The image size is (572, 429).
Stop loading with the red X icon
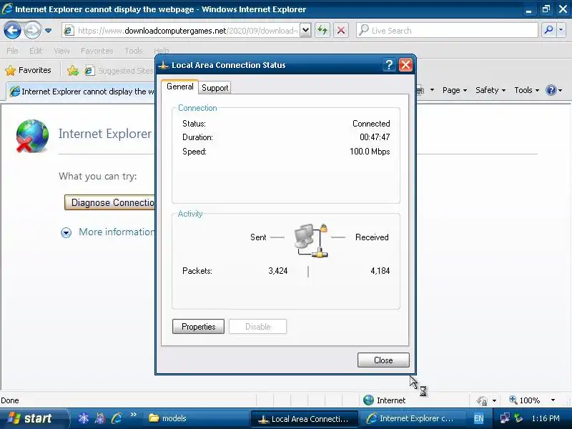(341, 30)
